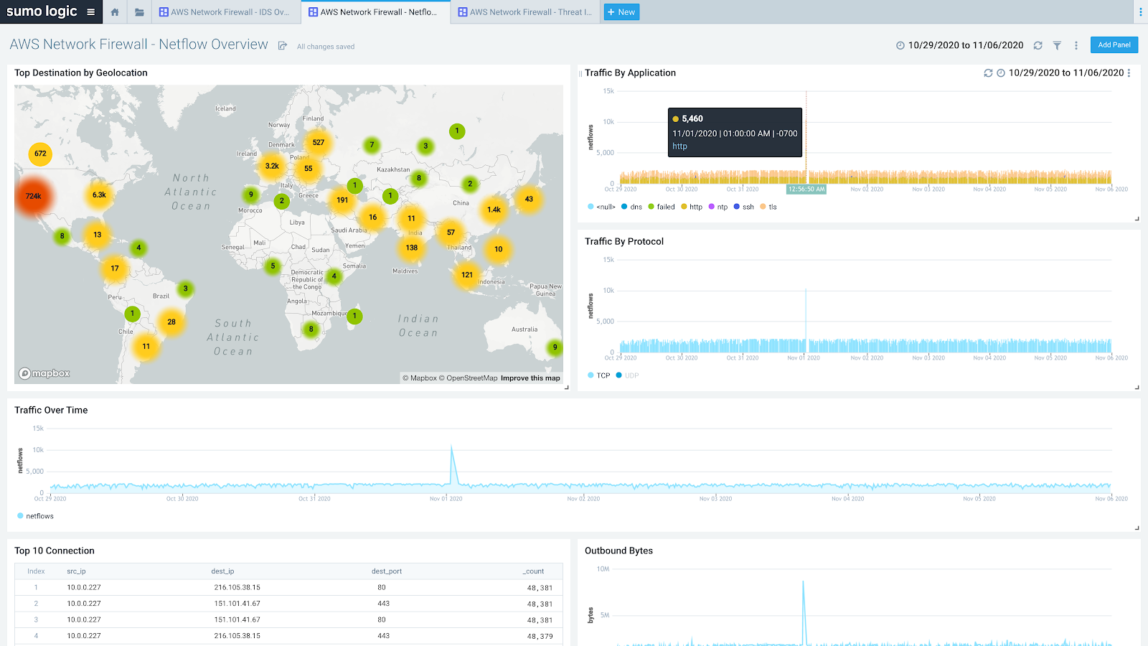
Task: Click the dashboard clock time-range icon
Action: [900, 45]
